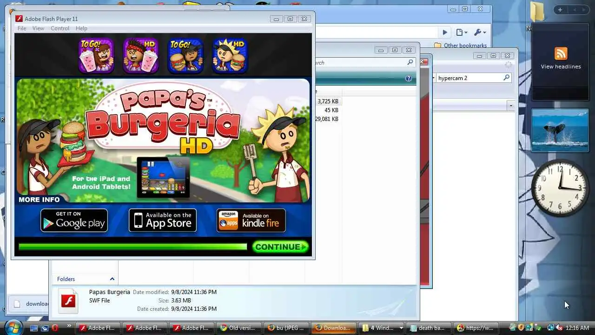Click the Papas Burgeria file name in details
Viewport: 595px width, 335px height.
click(110, 292)
